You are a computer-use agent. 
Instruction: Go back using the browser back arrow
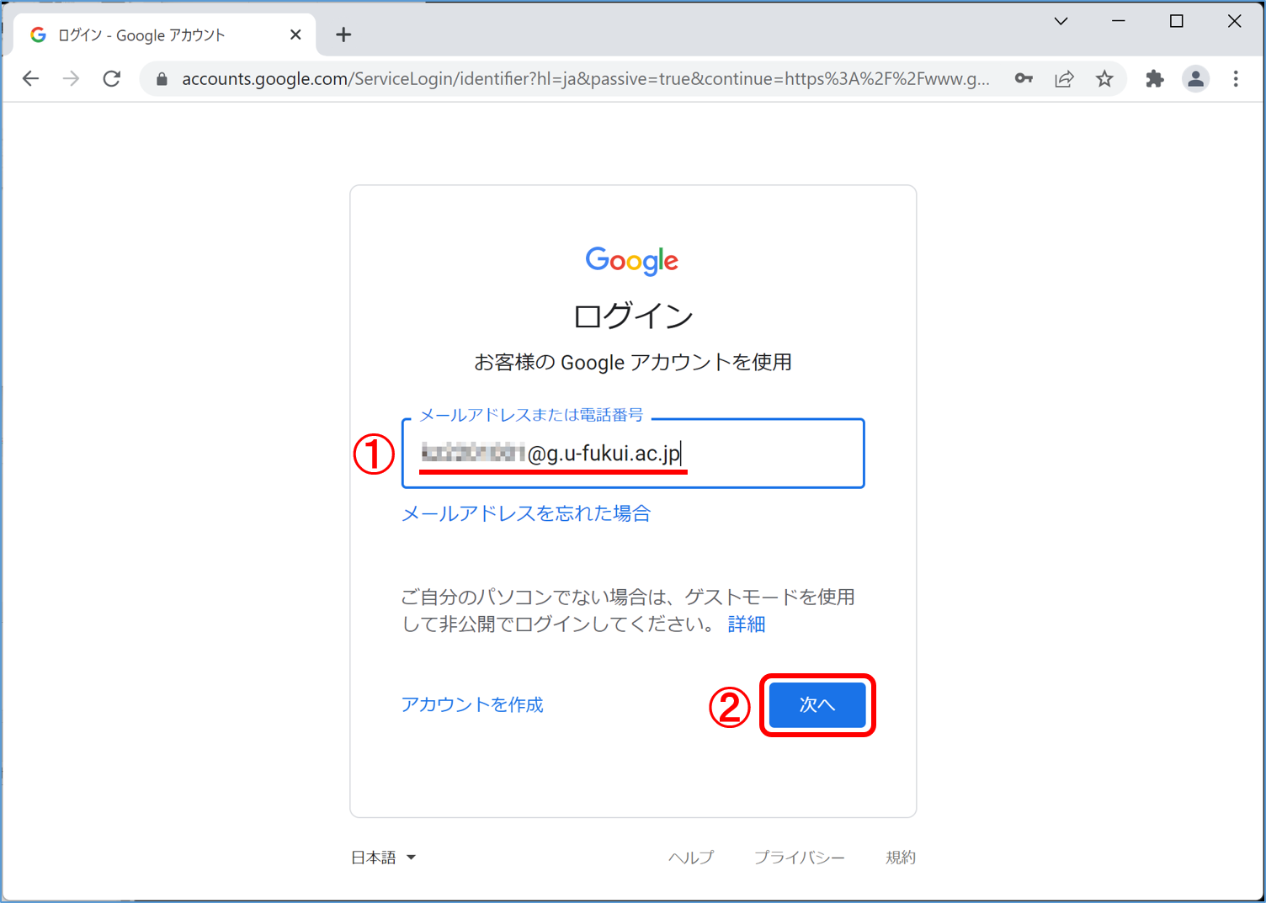31,78
